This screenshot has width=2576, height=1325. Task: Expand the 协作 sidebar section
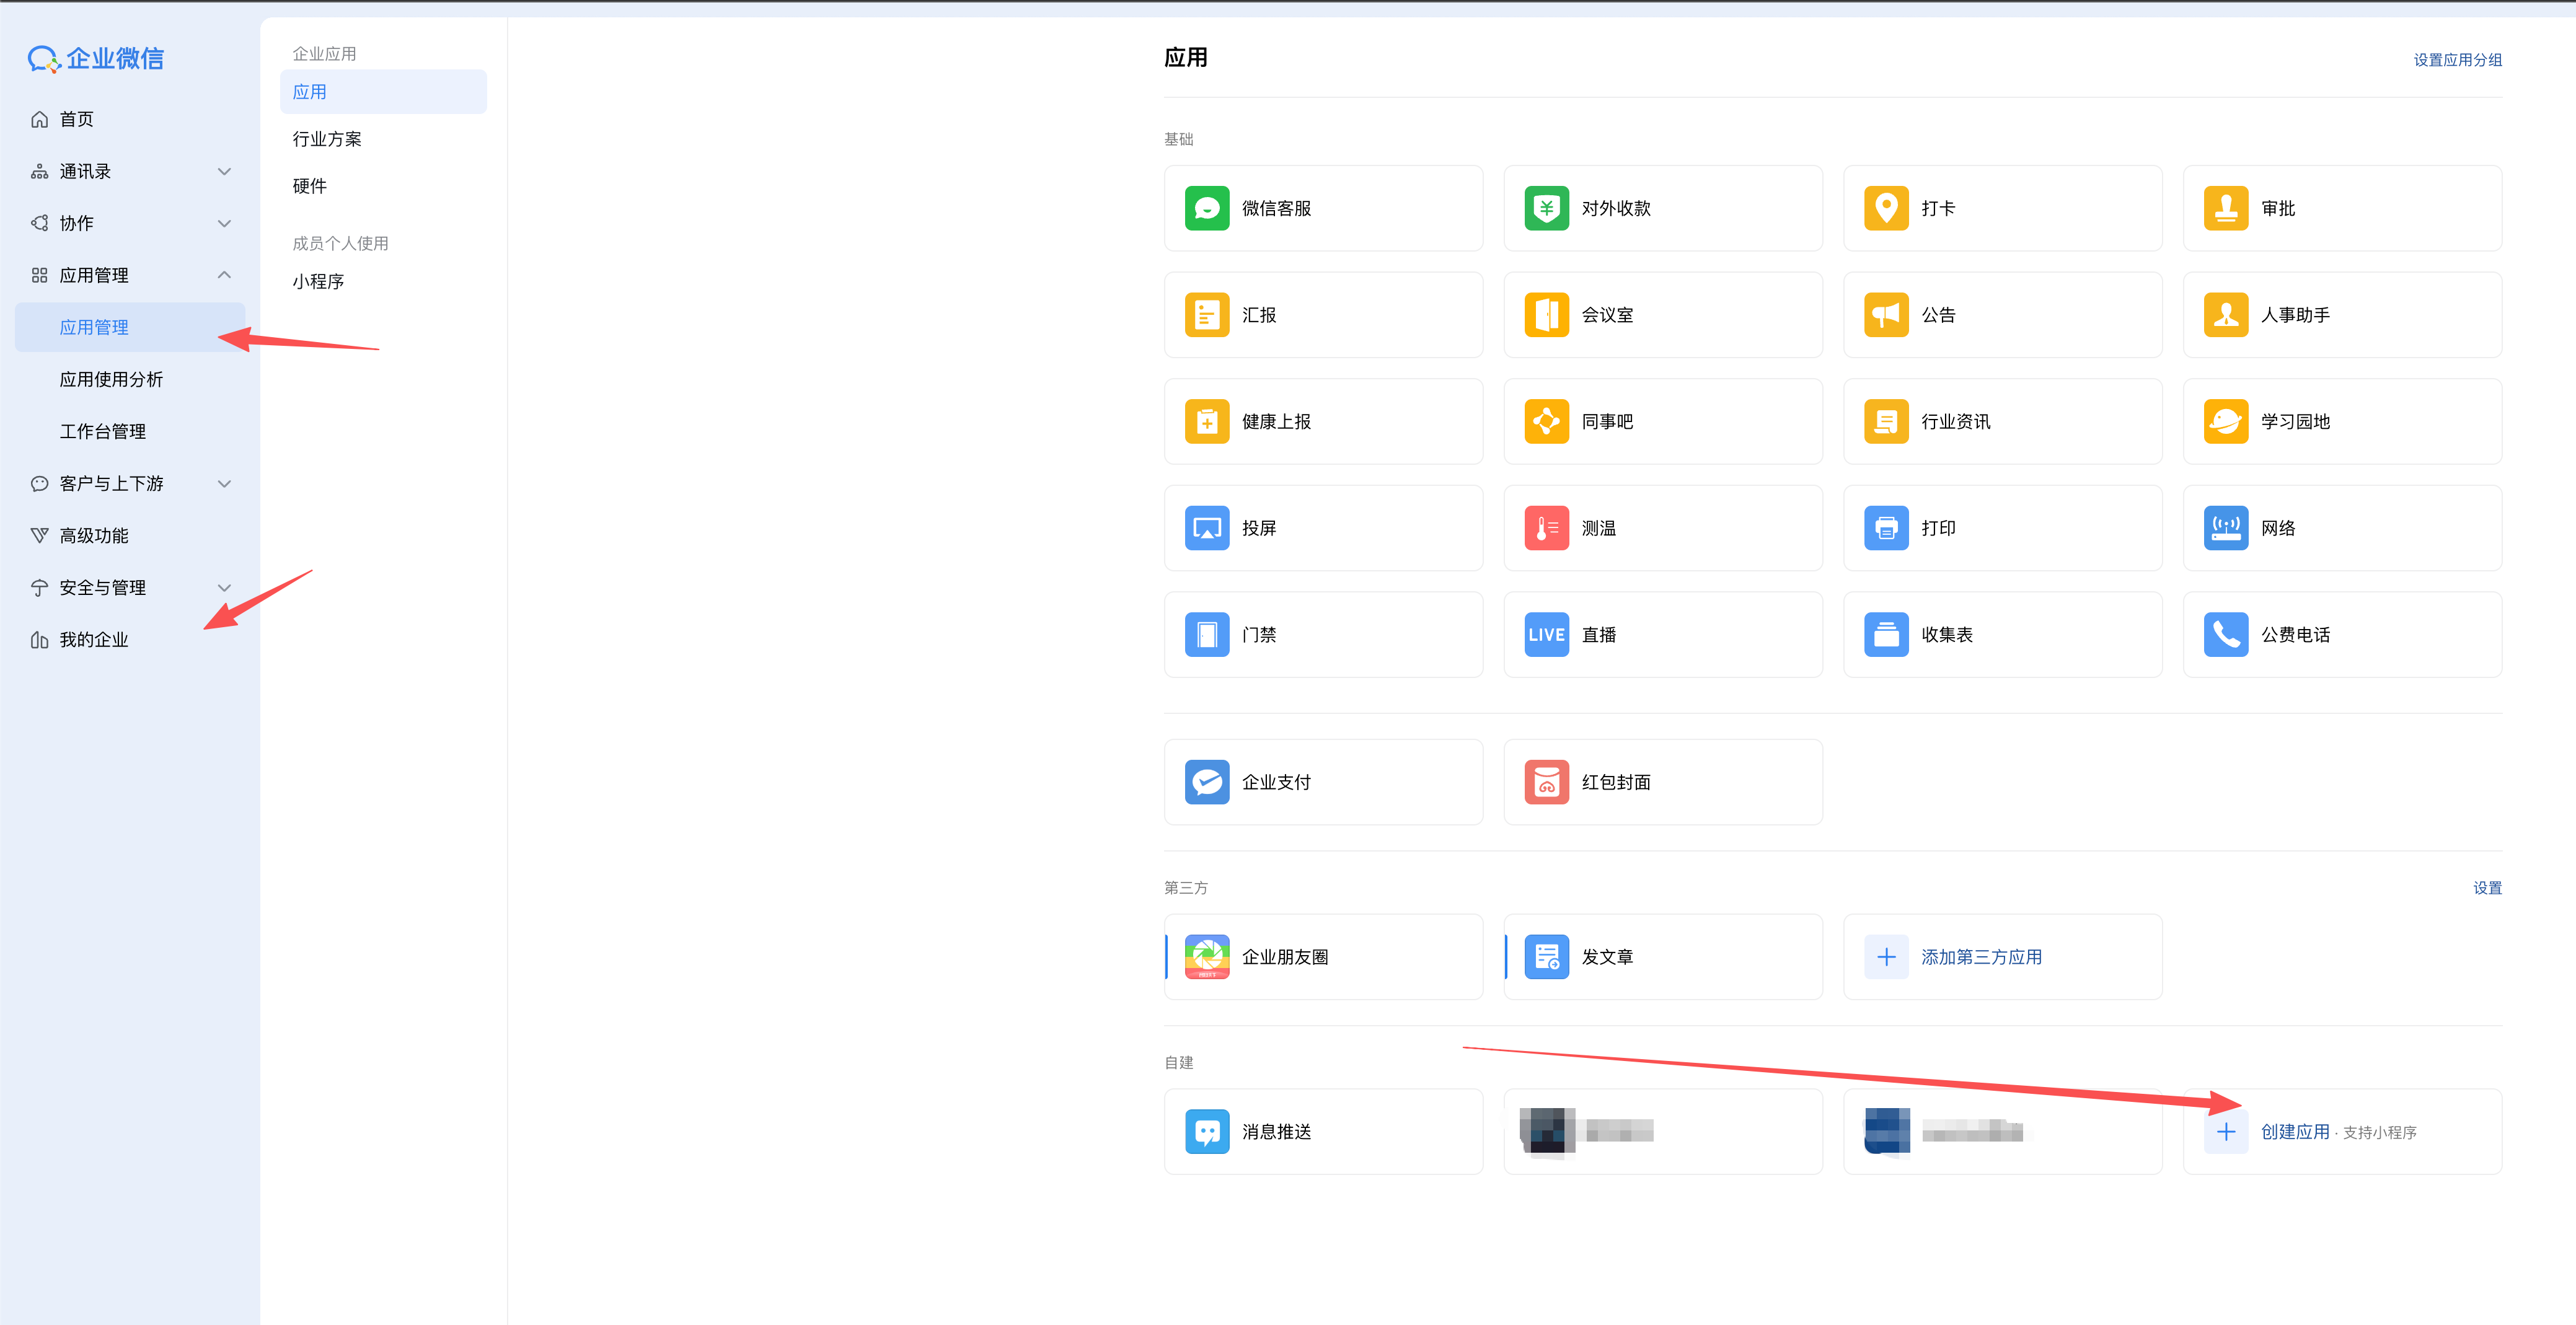click(224, 223)
